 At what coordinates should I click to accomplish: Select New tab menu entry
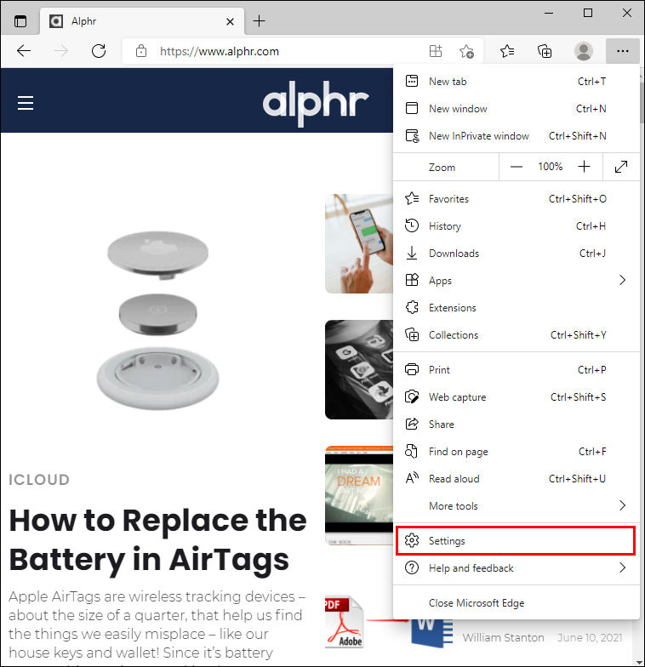[516, 82]
